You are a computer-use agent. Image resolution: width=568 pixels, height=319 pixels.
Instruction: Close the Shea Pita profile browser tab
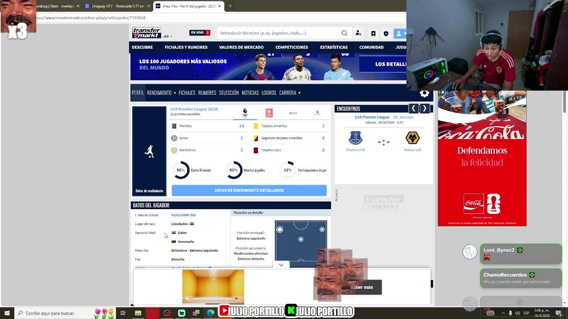pyautogui.click(x=219, y=6)
